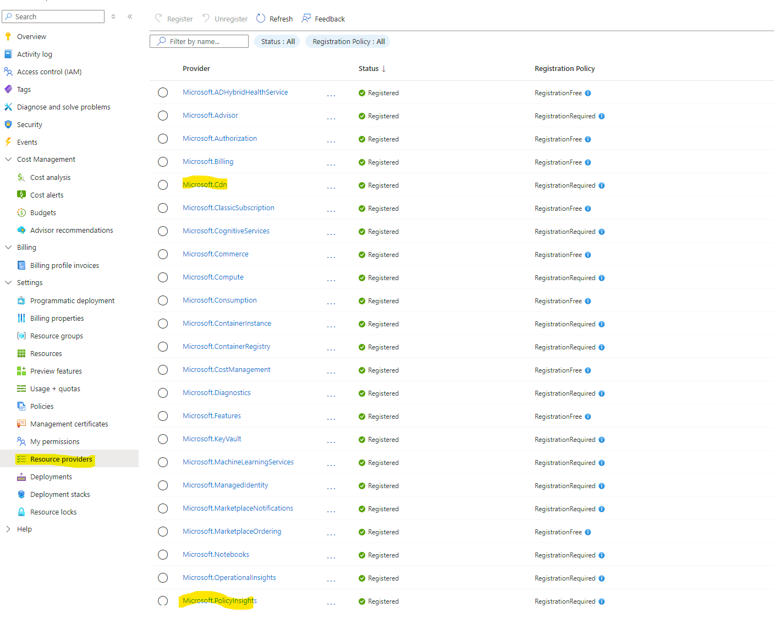Click info icon beside Microsoft.Advisor policy

601,116
